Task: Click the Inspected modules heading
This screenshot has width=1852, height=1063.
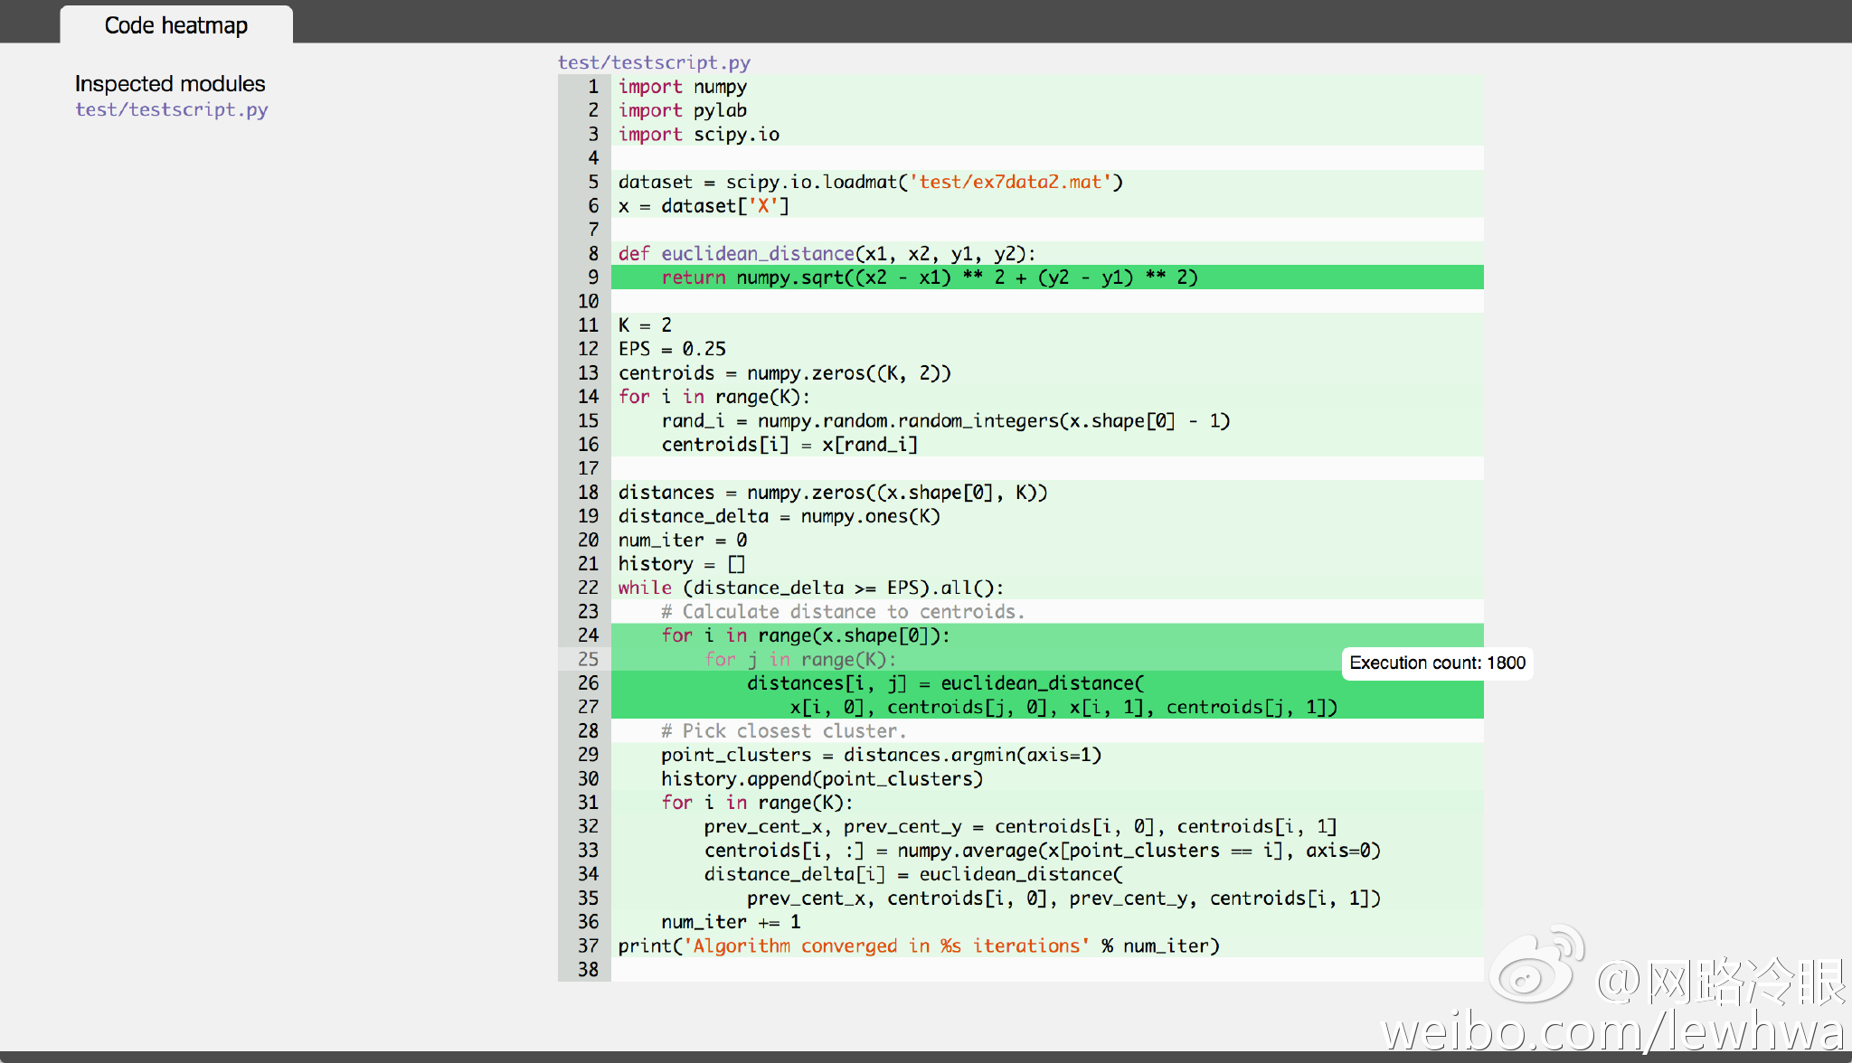Action: (x=170, y=84)
